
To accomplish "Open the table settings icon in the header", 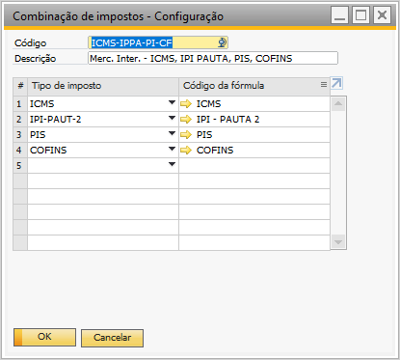I will tap(324, 85).
